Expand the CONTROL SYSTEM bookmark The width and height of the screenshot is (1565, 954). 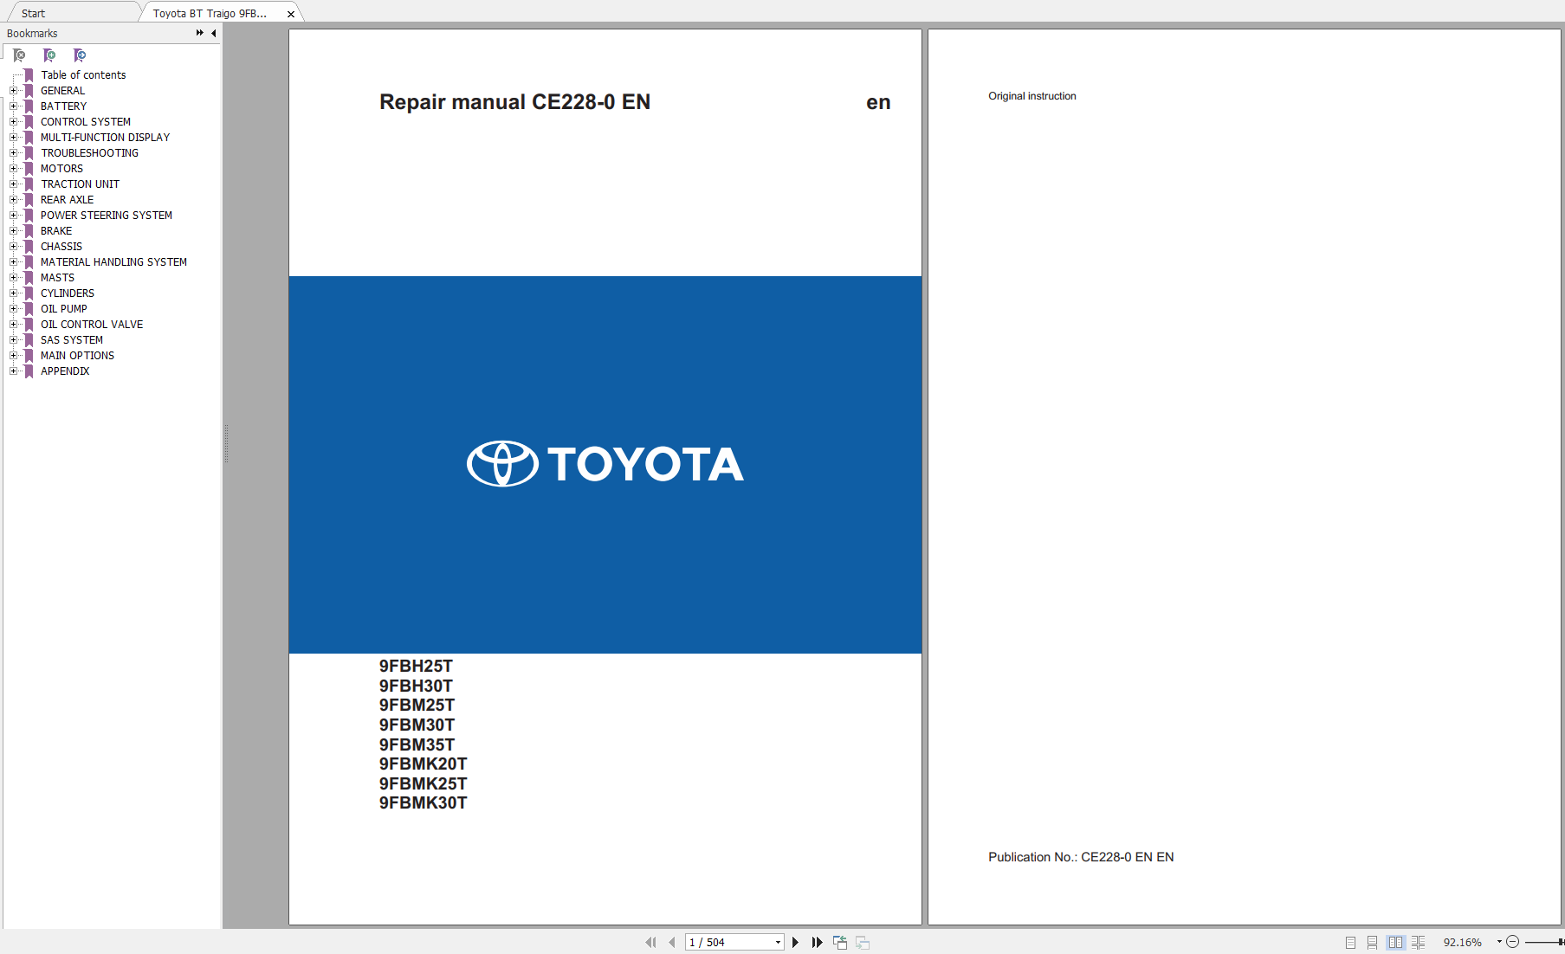coord(13,122)
